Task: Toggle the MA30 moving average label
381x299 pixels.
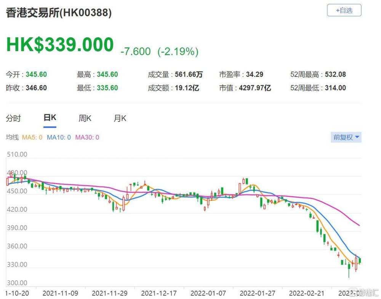Action: [x=87, y=138]
